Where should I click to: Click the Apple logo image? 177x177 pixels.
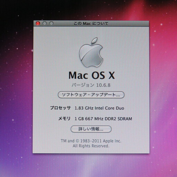(91, 52)
